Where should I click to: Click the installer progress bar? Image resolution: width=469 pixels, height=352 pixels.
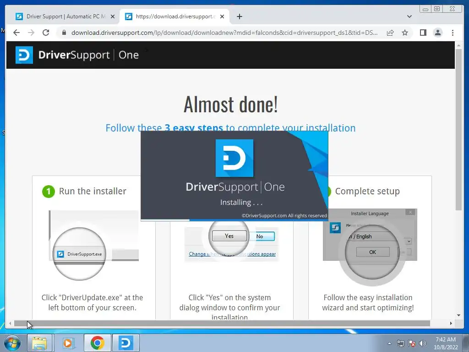tap(234, 220)
